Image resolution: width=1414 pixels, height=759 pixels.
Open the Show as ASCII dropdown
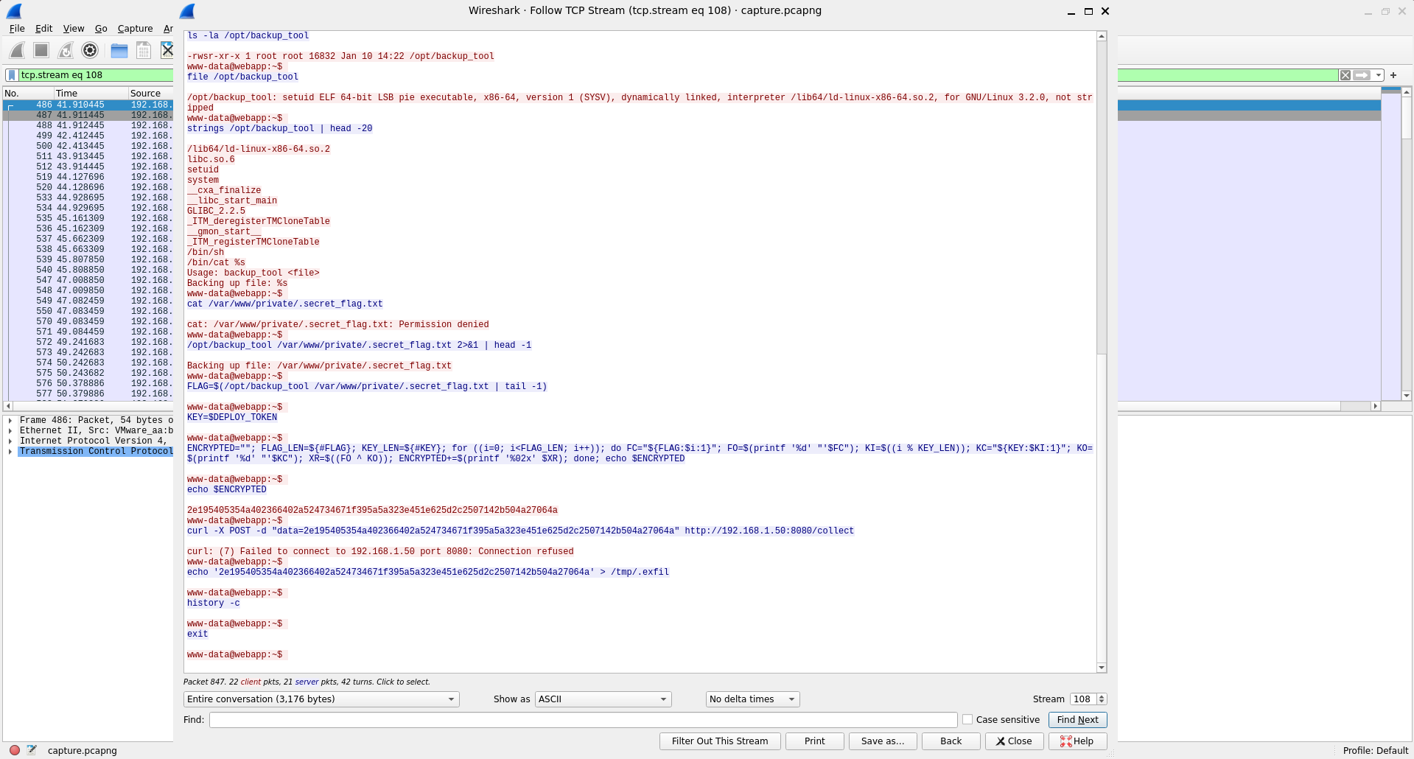603,699
